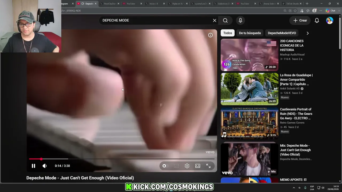Start voice search with microphone icon
This screenshot has width=342, height=192.
pos(240,20)
